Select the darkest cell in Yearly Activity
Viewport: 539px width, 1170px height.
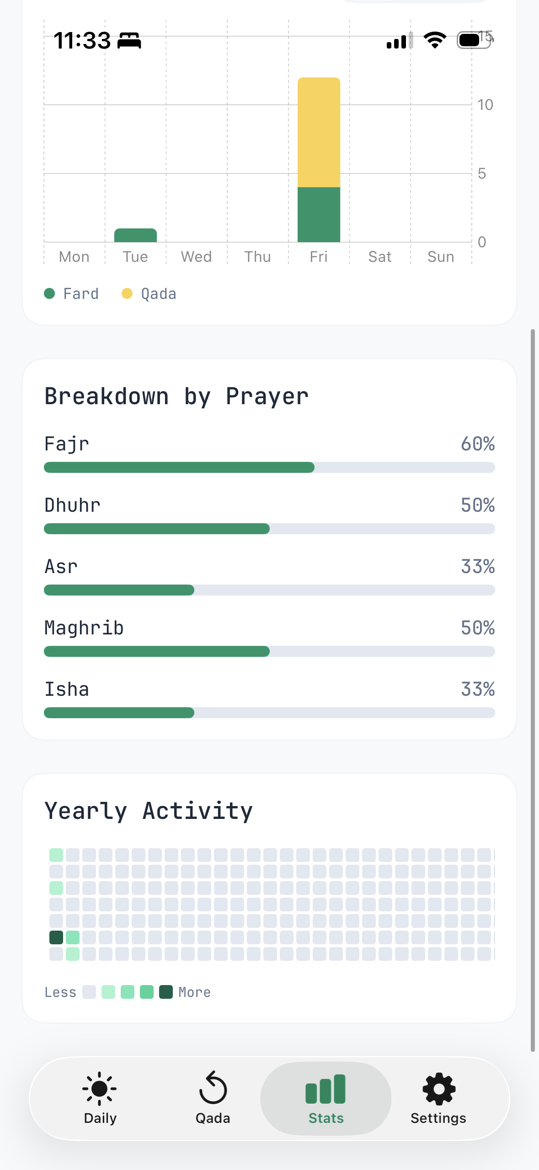[56, 938]
